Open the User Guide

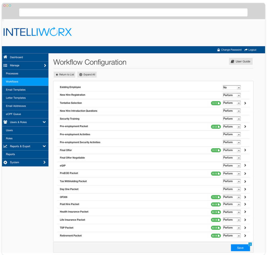(x=241, y=62)
